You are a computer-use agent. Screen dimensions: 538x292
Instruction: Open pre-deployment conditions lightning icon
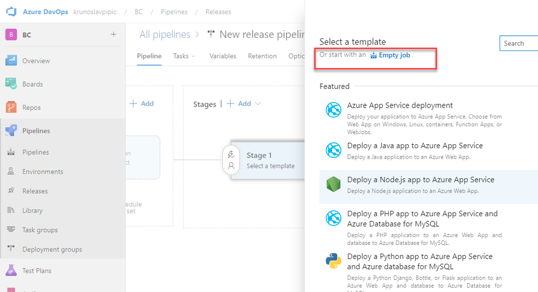tap(231, 155)
